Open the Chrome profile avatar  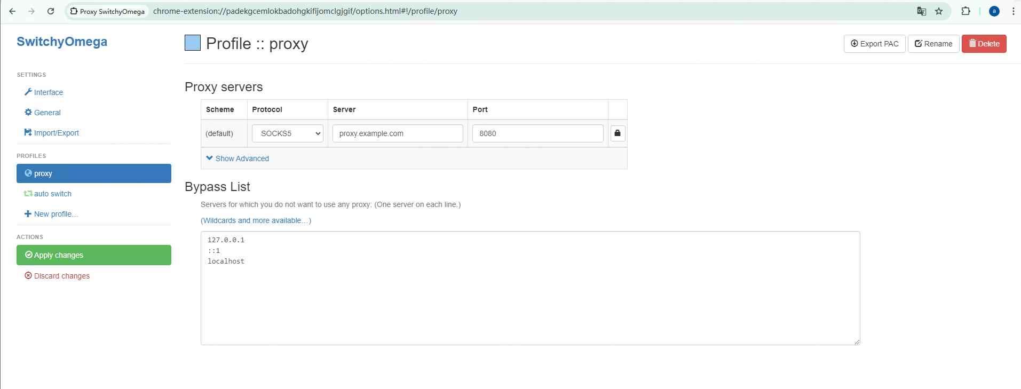pos(994,11)
